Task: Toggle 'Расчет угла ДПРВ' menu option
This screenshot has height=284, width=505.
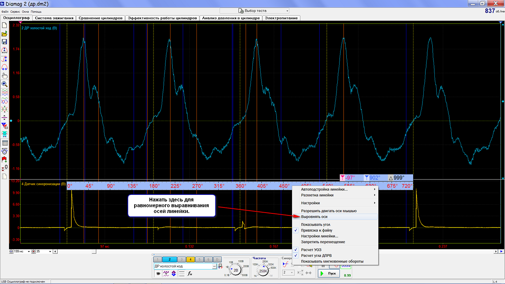Action: coord(335,256)
